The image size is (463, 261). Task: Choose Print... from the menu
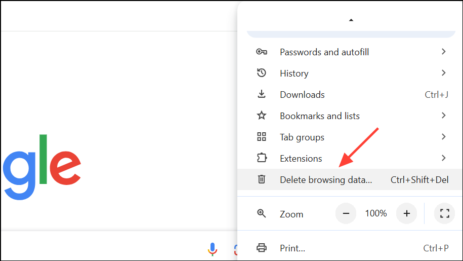coord(350,248)
